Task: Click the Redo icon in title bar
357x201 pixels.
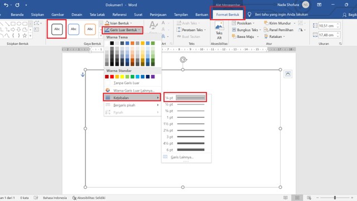Action: pyautogui.click(x=17, y=5)
